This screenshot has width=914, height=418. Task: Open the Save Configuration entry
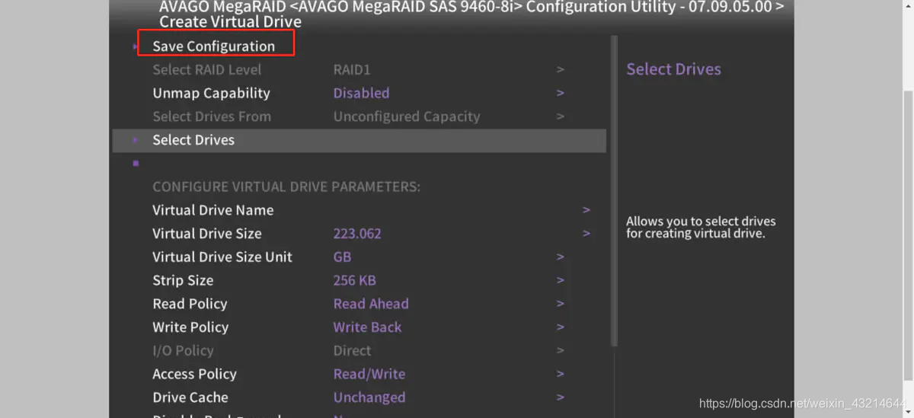point(213,46)
